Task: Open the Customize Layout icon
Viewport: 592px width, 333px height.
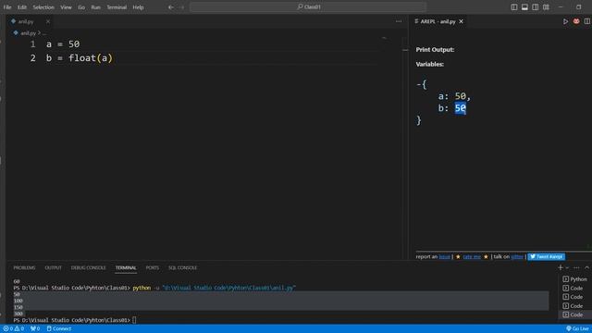Action: point(546,7)
